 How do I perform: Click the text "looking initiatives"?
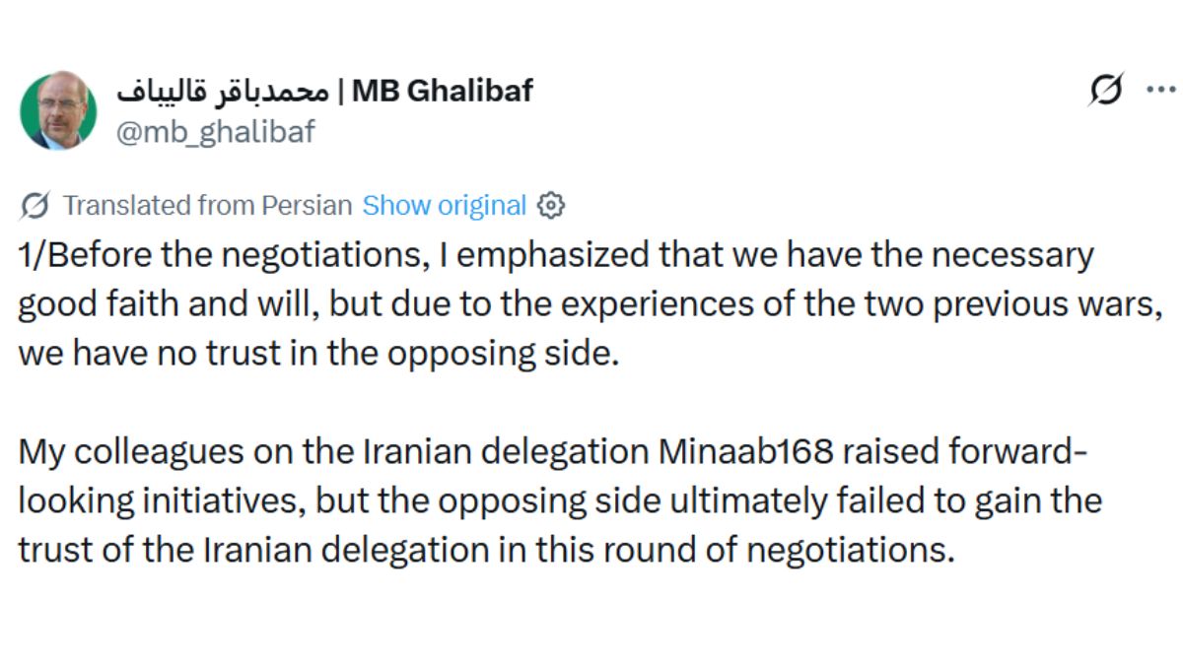click(162, 501)
